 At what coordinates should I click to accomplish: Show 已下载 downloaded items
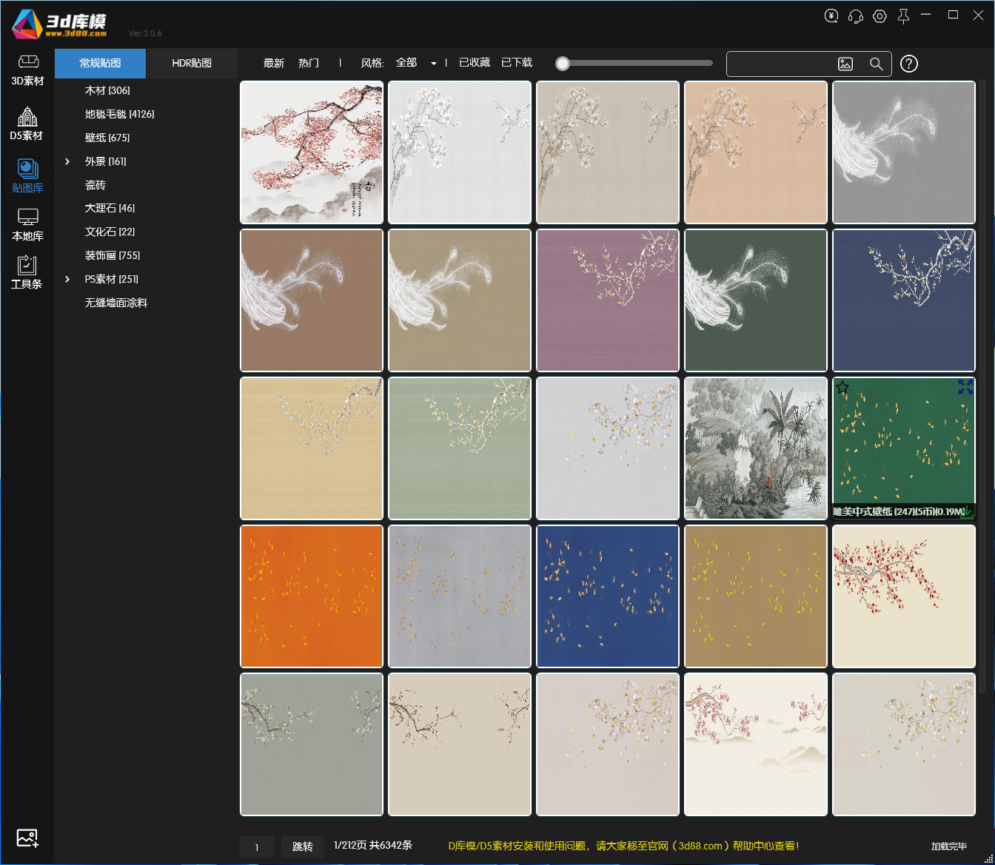[517, 63]
